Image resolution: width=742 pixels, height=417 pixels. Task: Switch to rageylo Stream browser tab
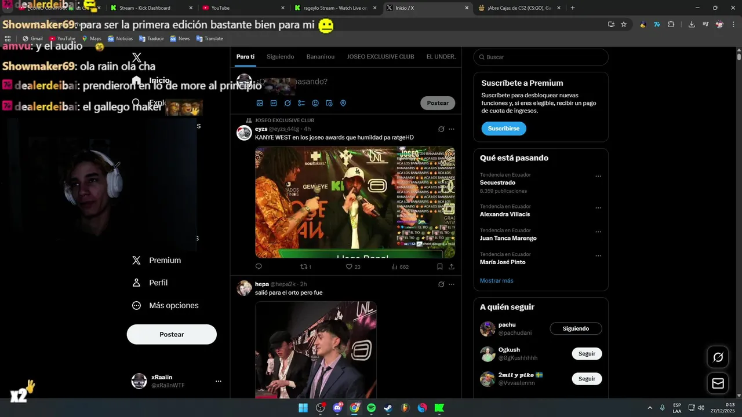[x=336, y=8]
